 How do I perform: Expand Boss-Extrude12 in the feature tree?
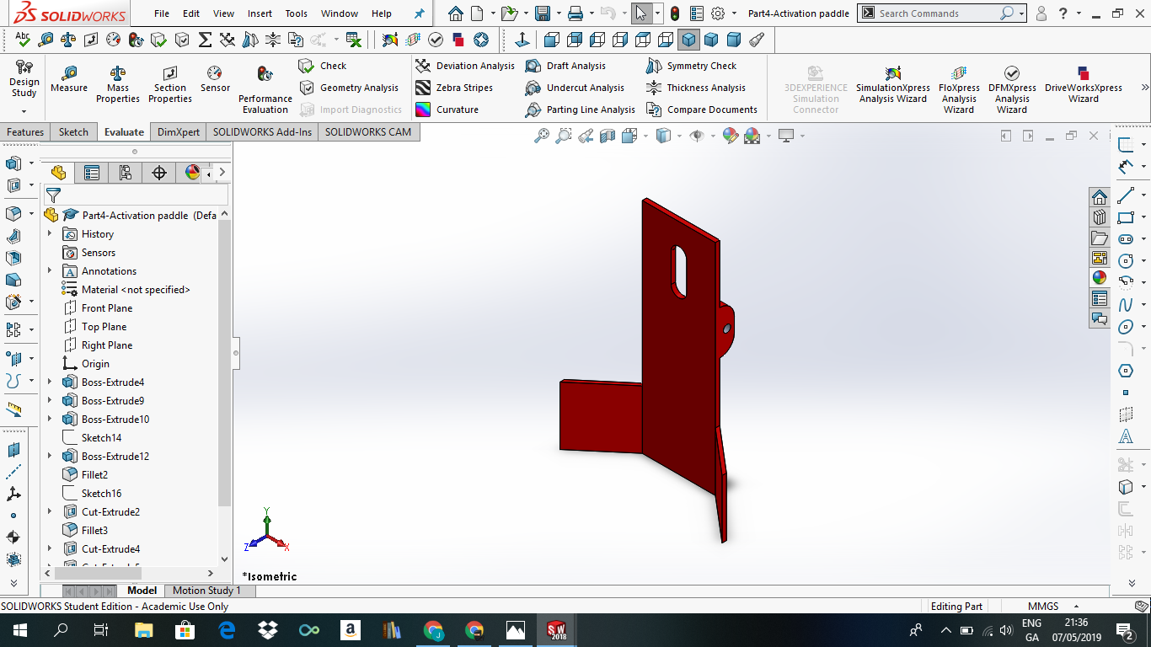[50, 456]
